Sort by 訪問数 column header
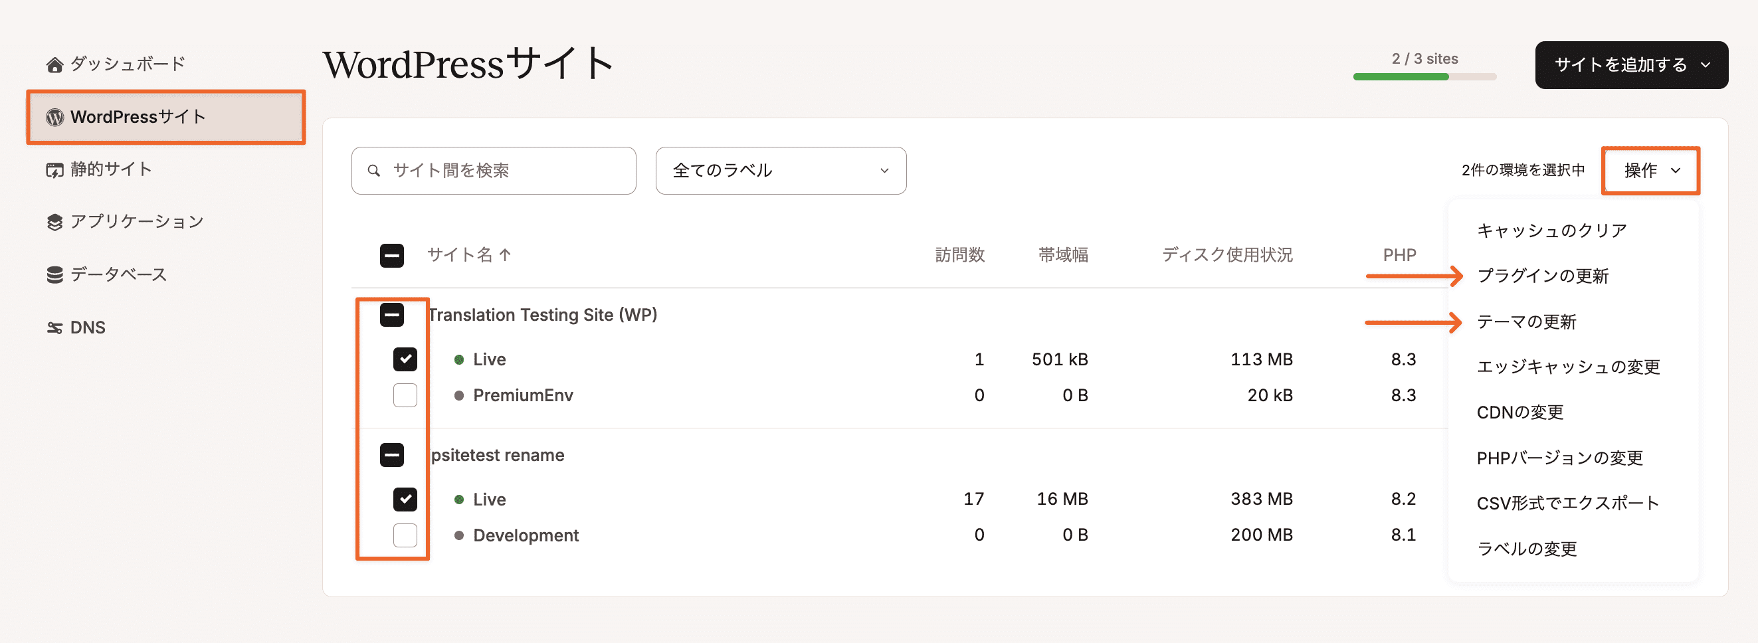The image size is (1758, 643). click(959, 255)
